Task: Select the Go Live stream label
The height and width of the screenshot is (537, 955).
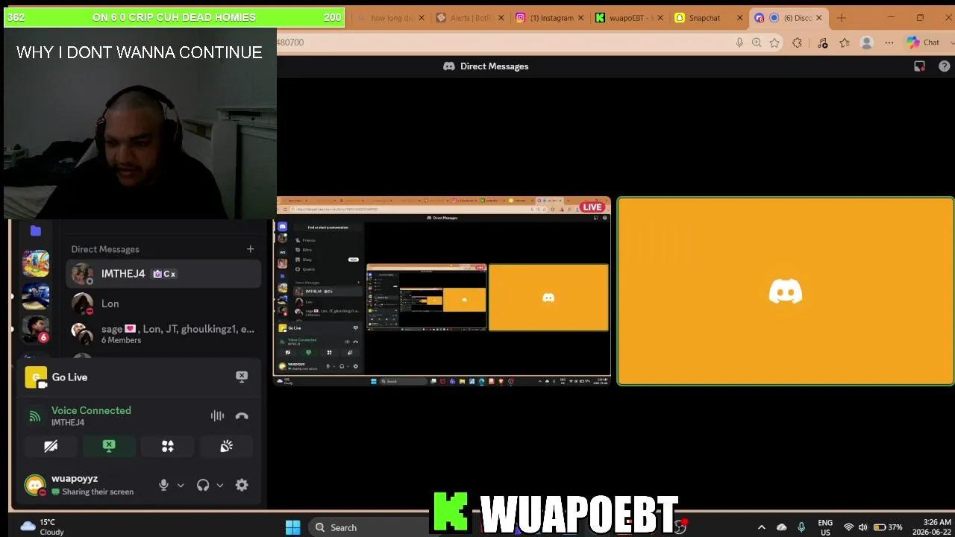Action: (69, 377)
